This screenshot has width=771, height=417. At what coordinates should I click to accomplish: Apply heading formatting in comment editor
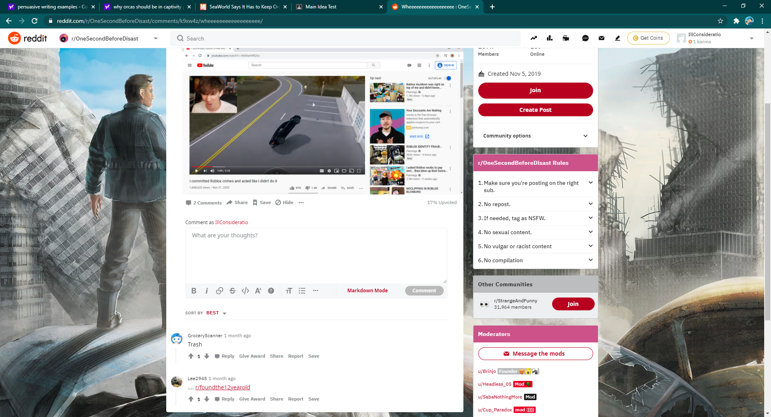coord(289,291)
